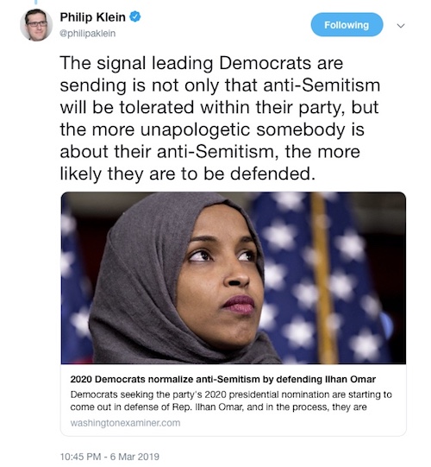Open Philip Klein display name link

pos(92,17)
